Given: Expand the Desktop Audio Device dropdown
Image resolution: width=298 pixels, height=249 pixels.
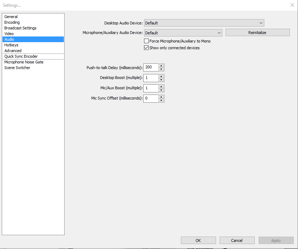Looking at the screenshot, I should [204, 23].
